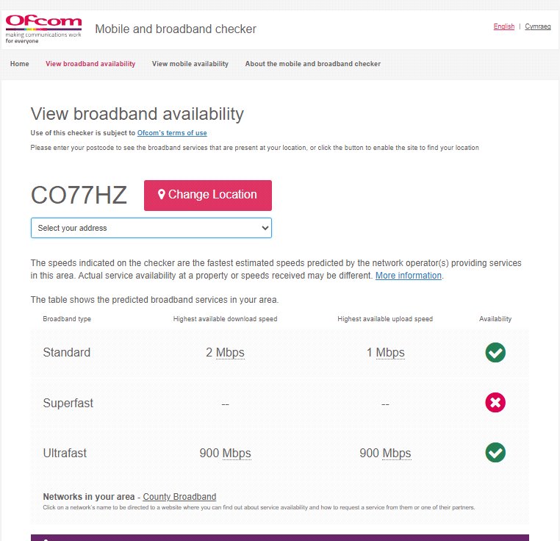Open View mobile availability page
Image resolution: width=560 pixels, height=541 pixels.
[190, 64]
